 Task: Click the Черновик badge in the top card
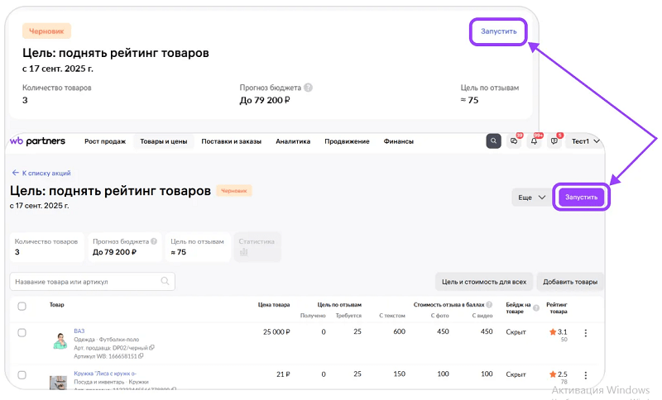(46, 31)
